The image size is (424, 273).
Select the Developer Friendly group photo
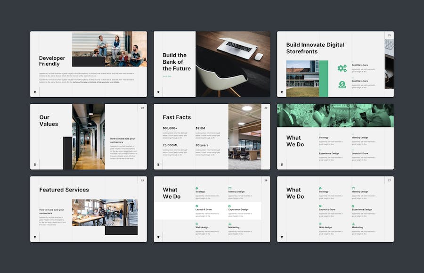coord(109,49)
